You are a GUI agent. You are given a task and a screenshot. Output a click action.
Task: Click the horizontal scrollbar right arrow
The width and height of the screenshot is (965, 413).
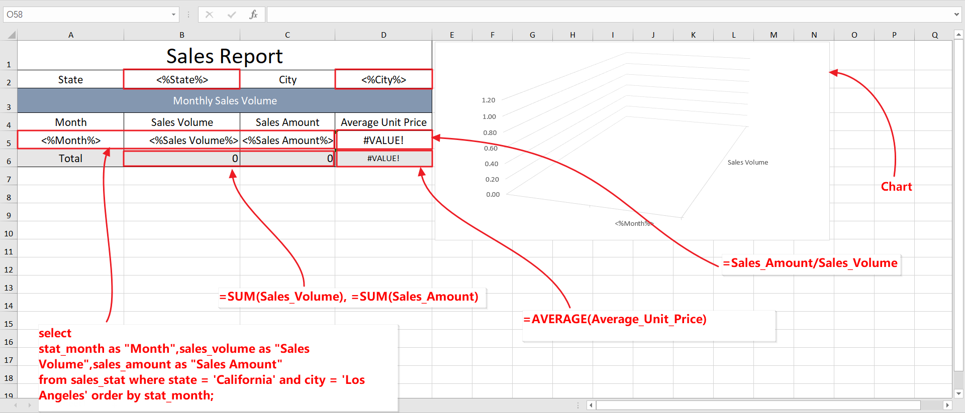[x=947, y=405]
